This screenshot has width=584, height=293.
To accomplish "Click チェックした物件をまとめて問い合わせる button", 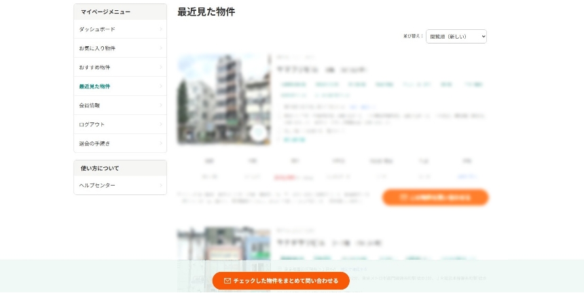I will [281, 281].
